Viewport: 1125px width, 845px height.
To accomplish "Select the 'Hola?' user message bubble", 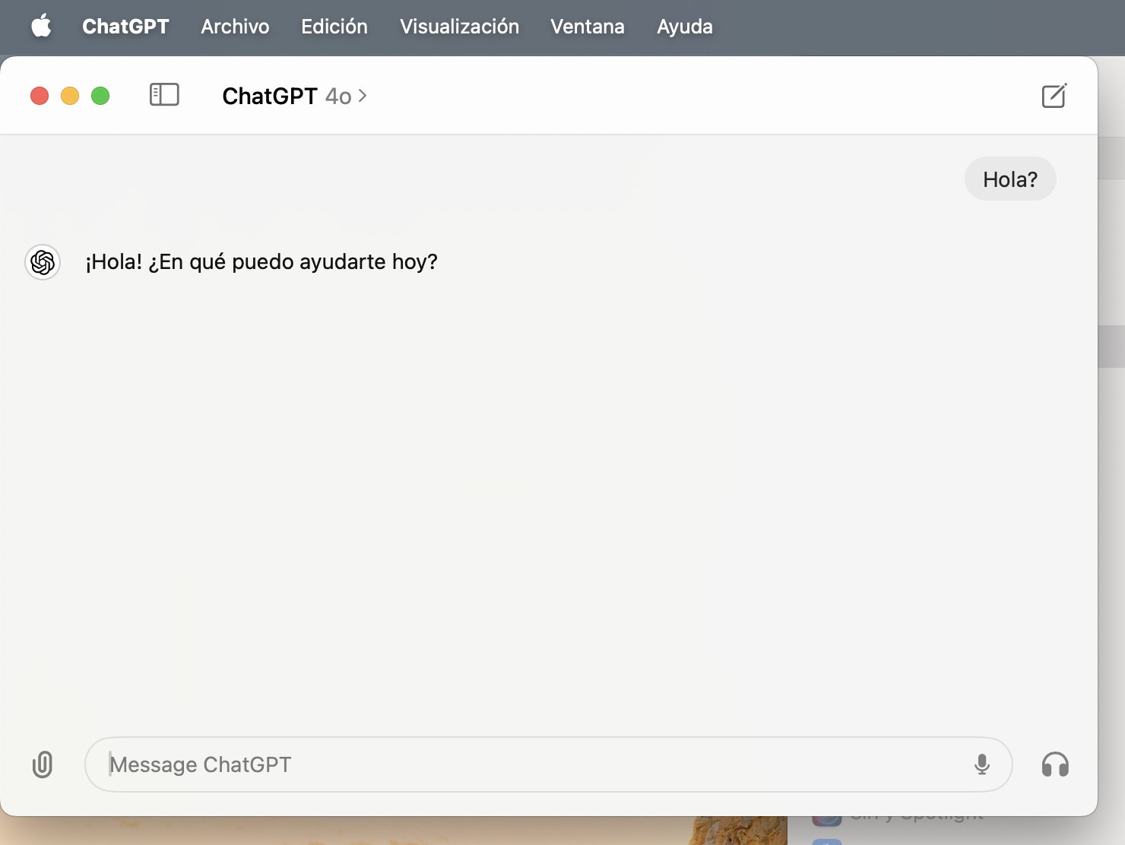I will click(1010, 179).
